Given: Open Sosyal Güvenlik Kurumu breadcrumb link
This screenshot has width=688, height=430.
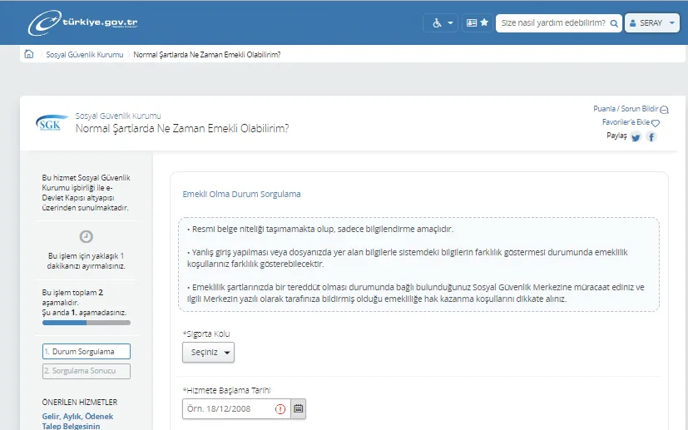Looking at the screenshot, I should tap(85, 54).
